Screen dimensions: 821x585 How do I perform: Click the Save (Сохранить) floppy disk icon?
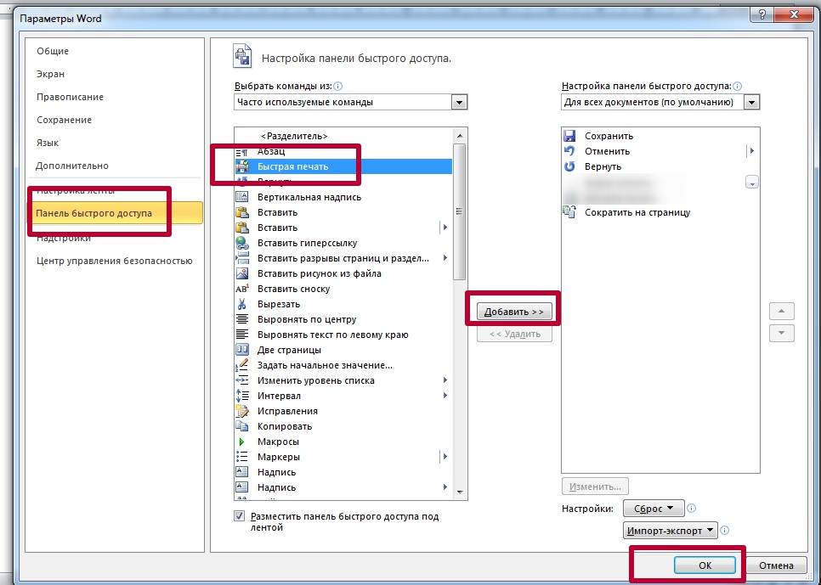[x=569, y=136]
